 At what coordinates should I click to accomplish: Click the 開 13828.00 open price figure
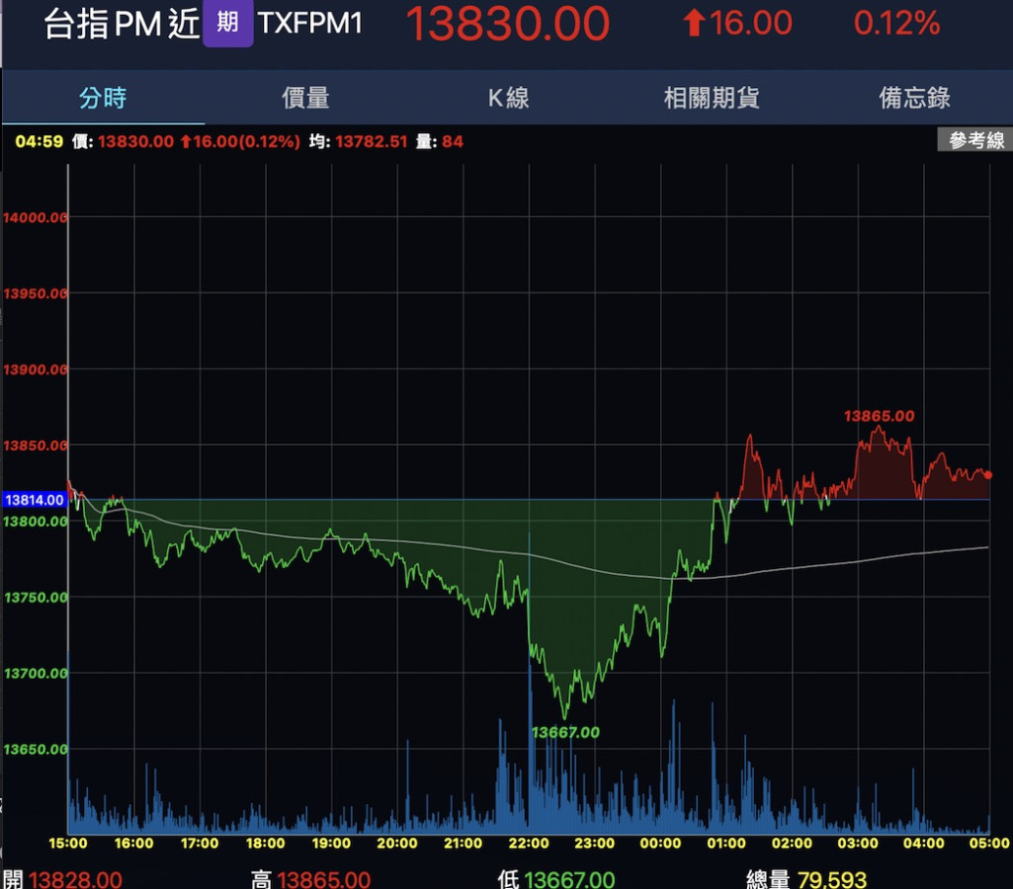coord(63,879)
